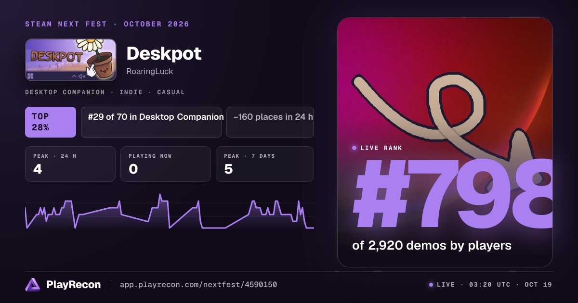This screenshot has height=303, width=578.
Task: Select the RoaringLuck developer name
Action: [150, 72]
